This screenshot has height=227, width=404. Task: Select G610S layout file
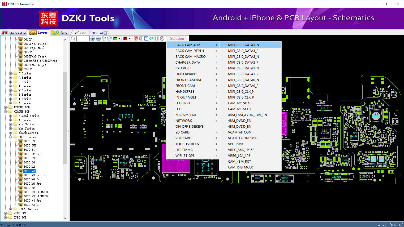[x=28, y=40]
